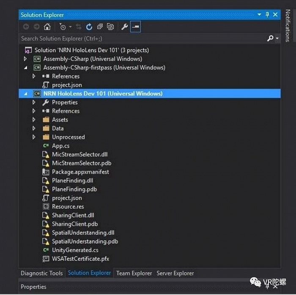Click certificate icon beside WSATestCertificate.pfx
296x295 pixels.
click(x=46, y=259)
